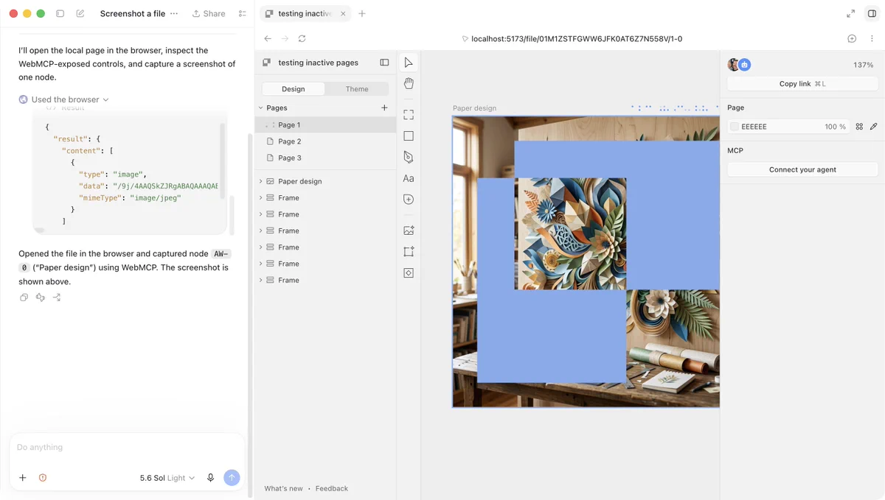Click the microphone voice input icon

coord(210,478)
